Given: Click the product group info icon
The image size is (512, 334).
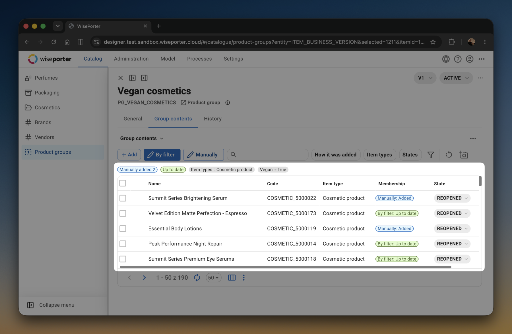Looking at the screenshot, I should coord(228,103).
